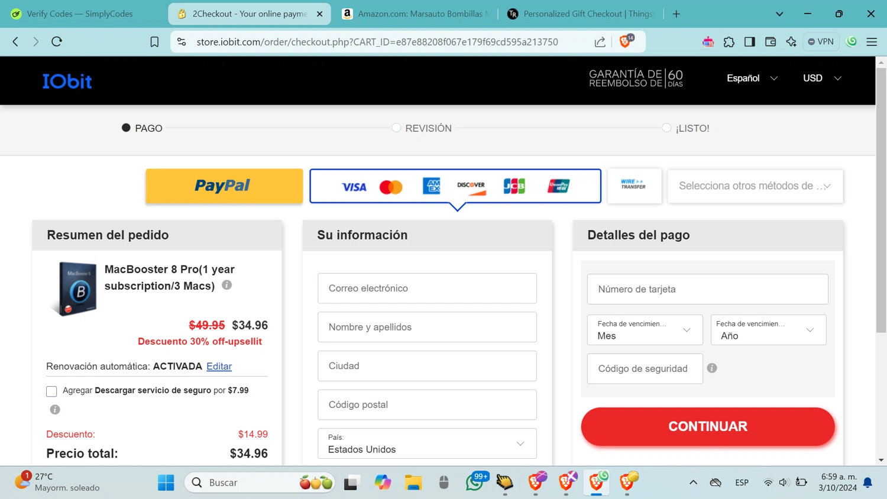
Task: Click info icon below secure download service
Action: tap(55, 409)
